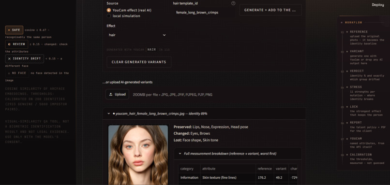Click the category column header

(x=189, y=169)
